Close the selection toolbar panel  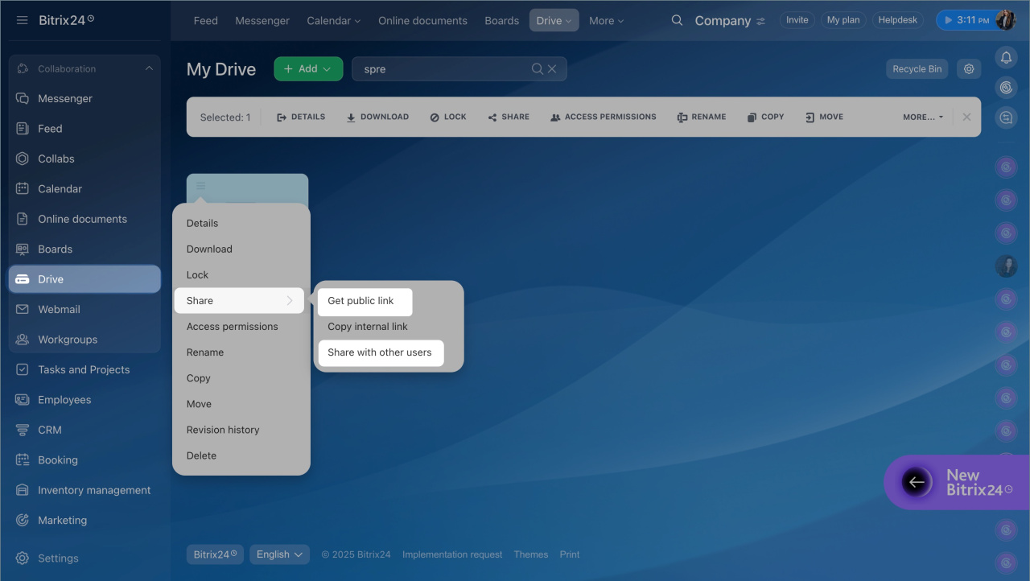pyautogui.click(x=966, y=117)
